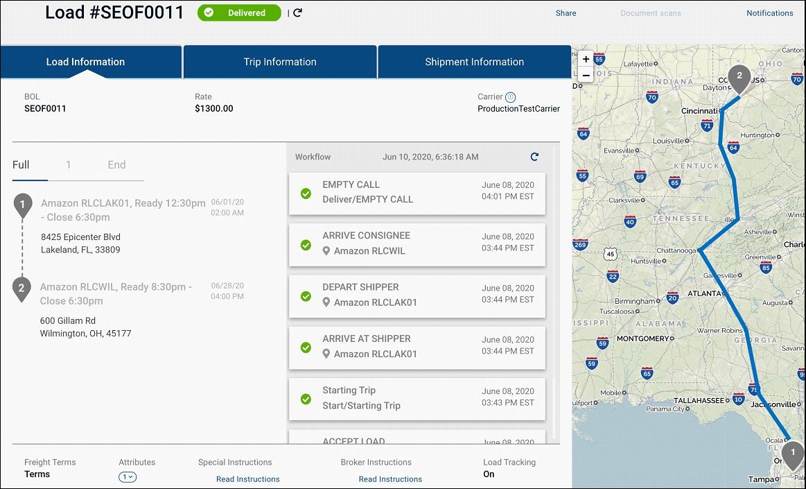Expand the Attributes dropdown
Viewport: 806px width, 489px height.
(x=128, y=477)
